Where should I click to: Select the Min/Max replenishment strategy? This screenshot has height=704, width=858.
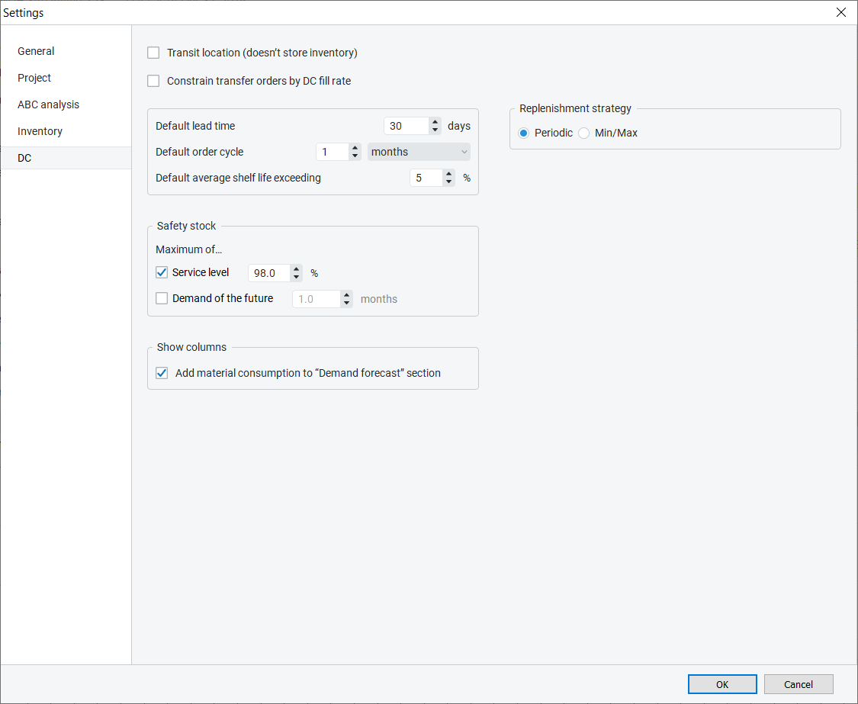point(584,133)
